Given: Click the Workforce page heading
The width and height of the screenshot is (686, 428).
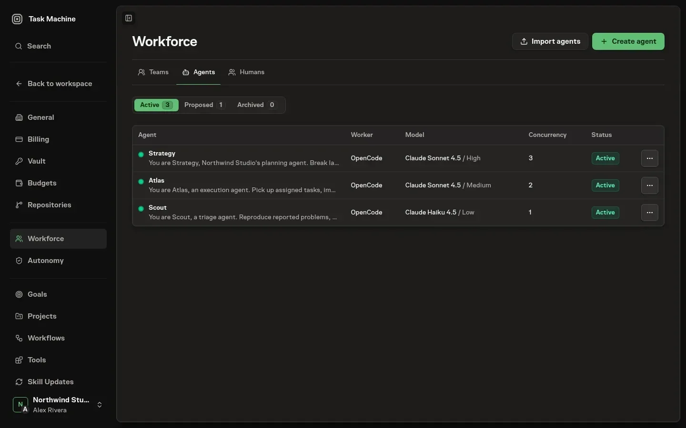Looking at the screenshot, I should (165, 41).
